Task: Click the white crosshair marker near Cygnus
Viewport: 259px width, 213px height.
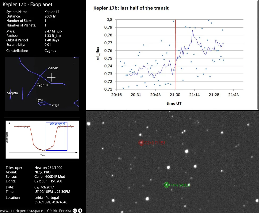Action: (x=51, y=78)
